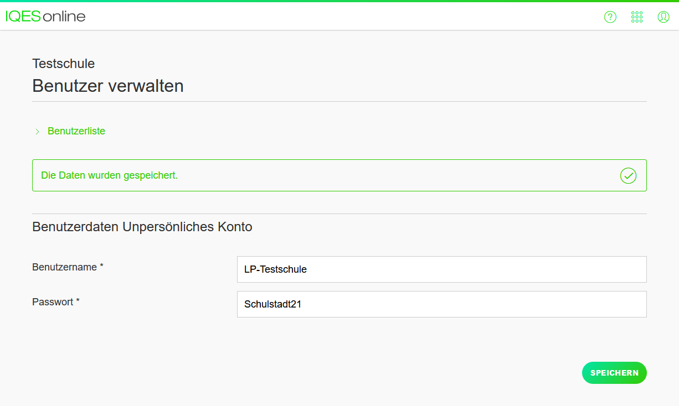The height and width of the screenshot is (406, 679).
Task: Click the IQES online logo
Action: [x=46, y=17]
